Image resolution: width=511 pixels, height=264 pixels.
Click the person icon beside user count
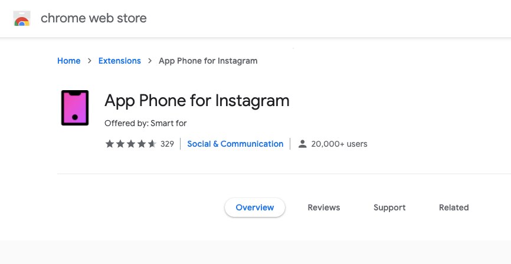[x=303, y=144]
